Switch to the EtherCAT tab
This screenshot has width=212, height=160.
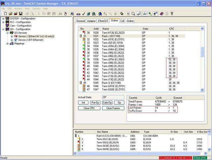coord(103,21)
